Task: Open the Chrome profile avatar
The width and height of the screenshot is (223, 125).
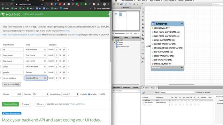Action: [x=104, y=4]
